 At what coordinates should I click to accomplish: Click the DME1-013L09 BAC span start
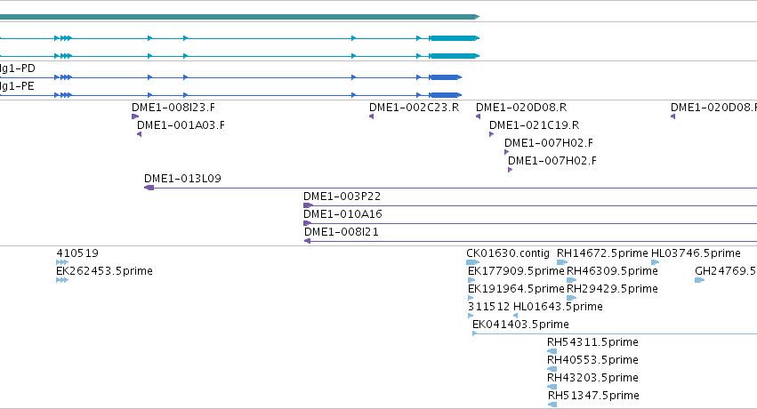[x=149, y=188]
